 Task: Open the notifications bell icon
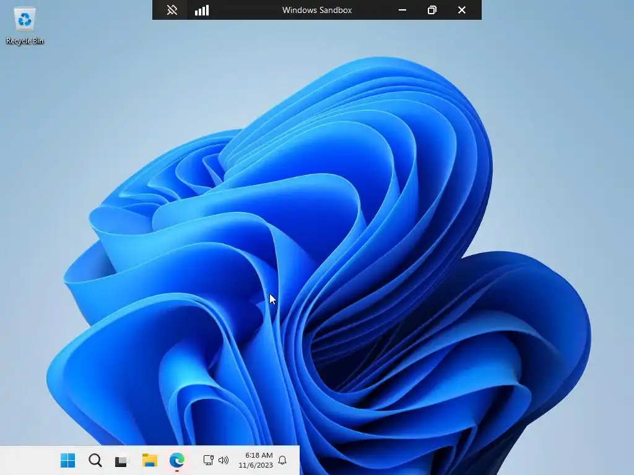click(282, 460)
